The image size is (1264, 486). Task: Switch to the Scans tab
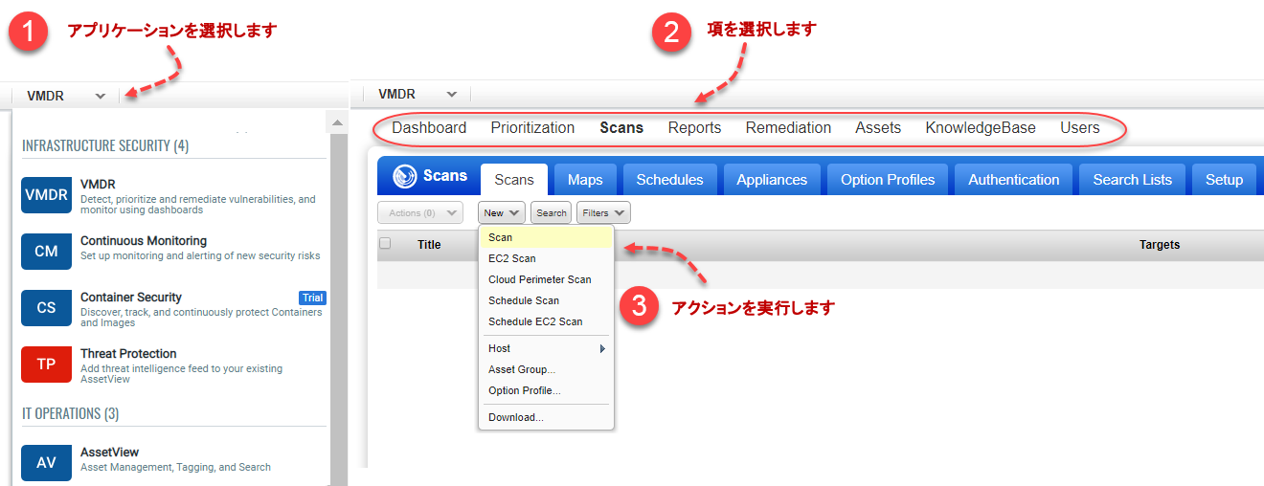coord(514,180)
